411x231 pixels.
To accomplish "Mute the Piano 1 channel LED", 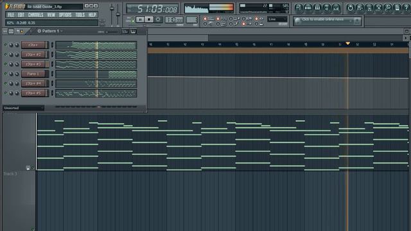I will 6,74.
